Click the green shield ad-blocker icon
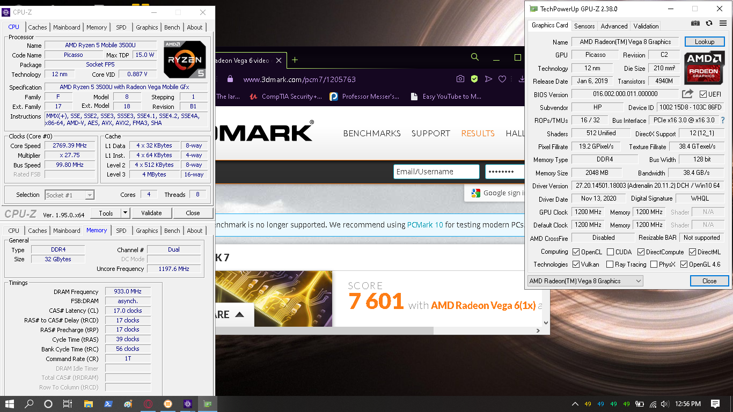733x412 pixels. pos(474,79)
